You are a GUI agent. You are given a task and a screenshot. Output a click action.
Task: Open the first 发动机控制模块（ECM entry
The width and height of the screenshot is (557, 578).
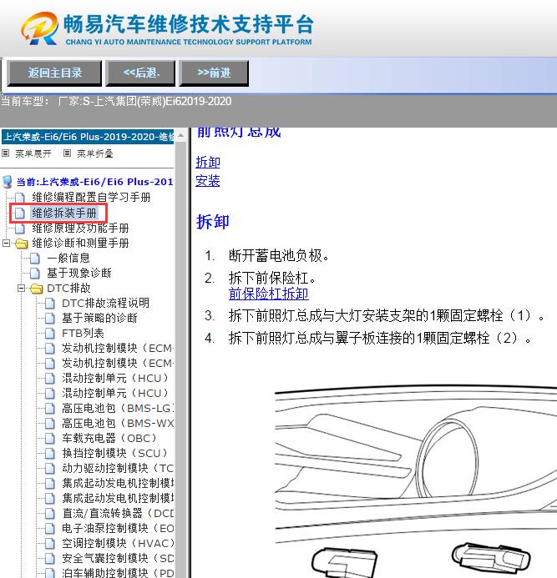118,348
